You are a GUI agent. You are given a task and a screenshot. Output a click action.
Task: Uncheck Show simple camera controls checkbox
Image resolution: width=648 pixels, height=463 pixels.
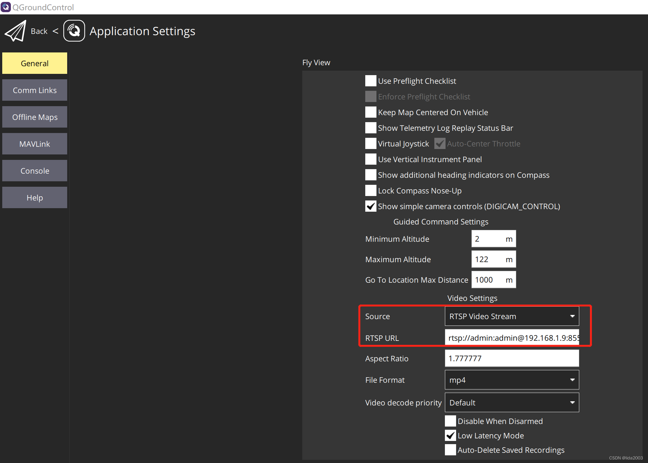(x=371, y=206)
